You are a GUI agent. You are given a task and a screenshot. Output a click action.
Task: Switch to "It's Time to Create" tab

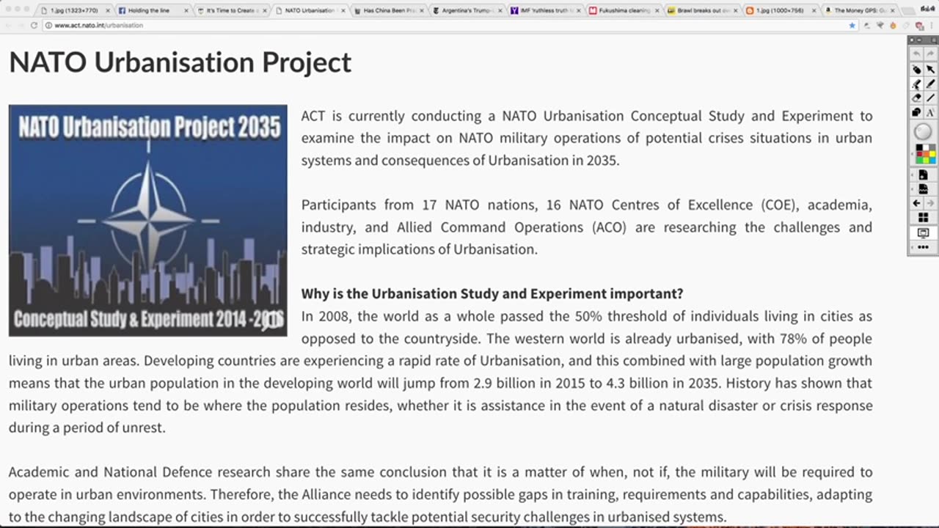click(x=231, y=10)
